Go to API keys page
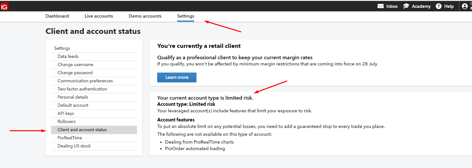Image resolution: width=472 pixels, height=168 pixels. 66,114
